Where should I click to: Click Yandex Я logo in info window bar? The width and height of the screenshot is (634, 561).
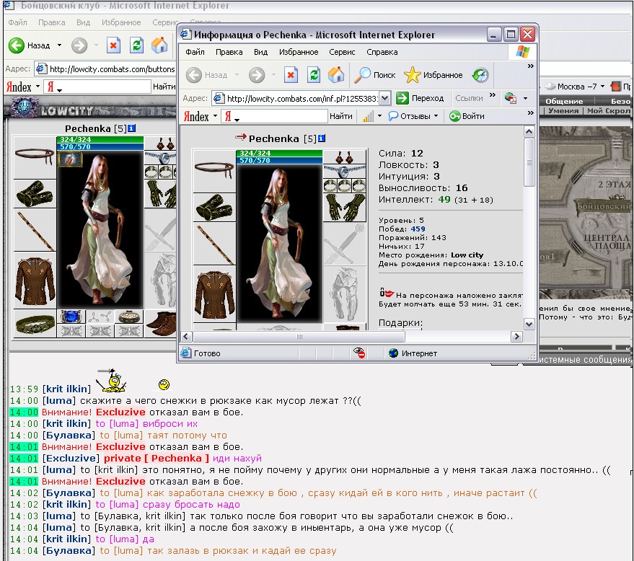click(229, 117)
